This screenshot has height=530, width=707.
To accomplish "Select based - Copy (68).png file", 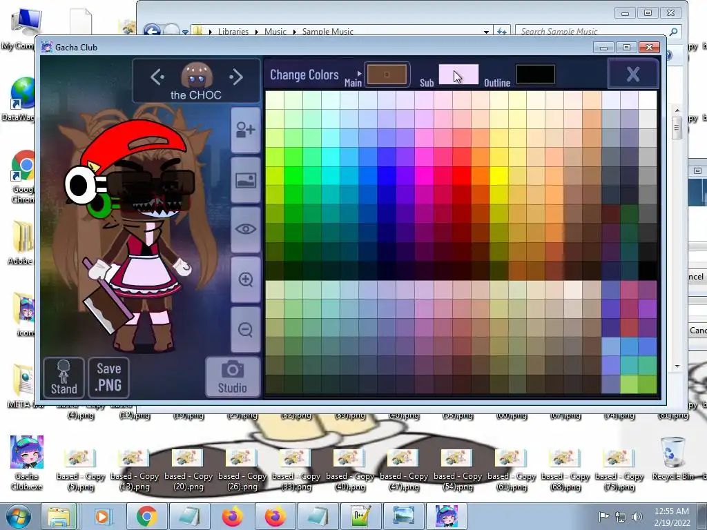I will point(565,469).
